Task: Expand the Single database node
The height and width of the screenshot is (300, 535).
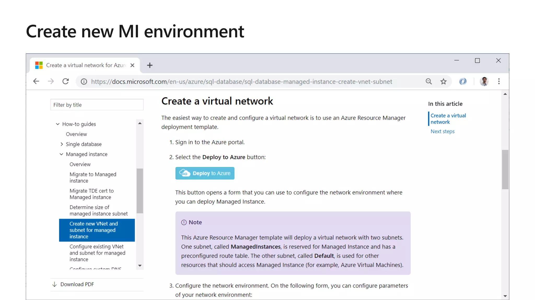Action: [x=62, y=144]
